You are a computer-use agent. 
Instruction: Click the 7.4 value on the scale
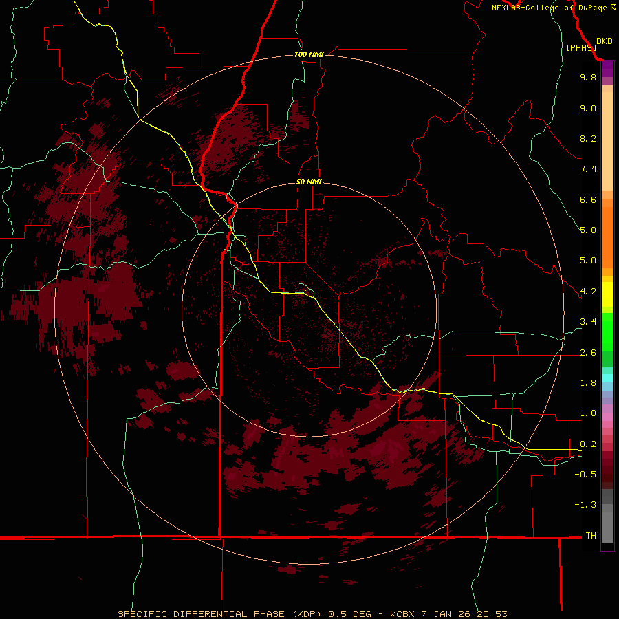[588, 169]
